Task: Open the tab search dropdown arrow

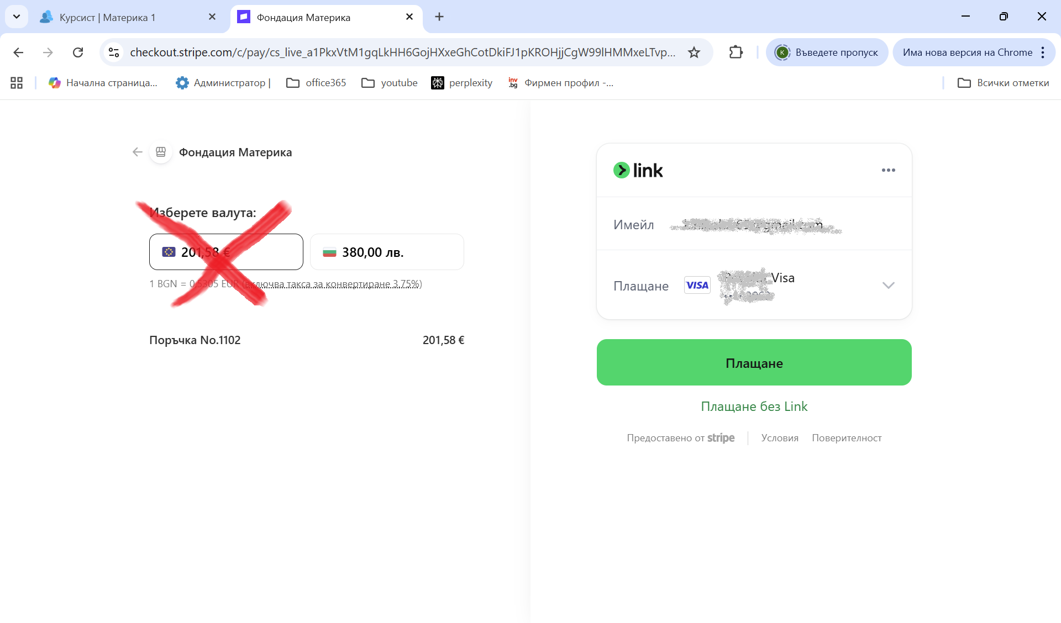Action: click(17, 17)
